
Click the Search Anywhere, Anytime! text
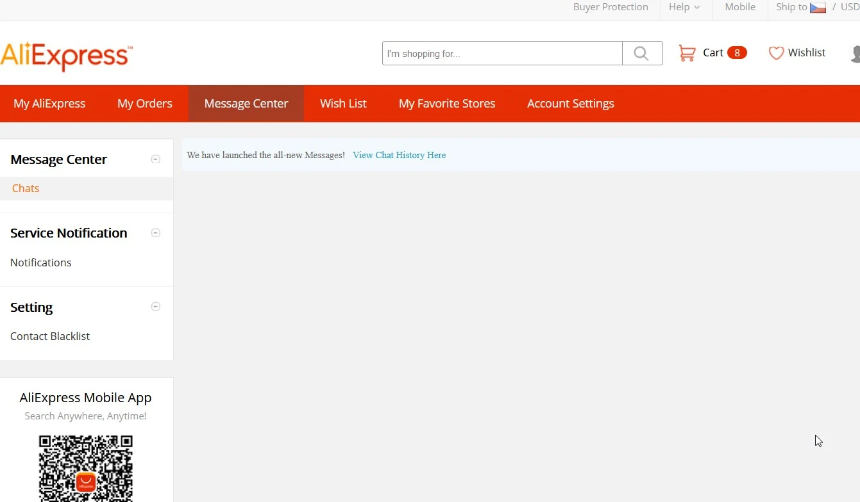tap(86, 416)
